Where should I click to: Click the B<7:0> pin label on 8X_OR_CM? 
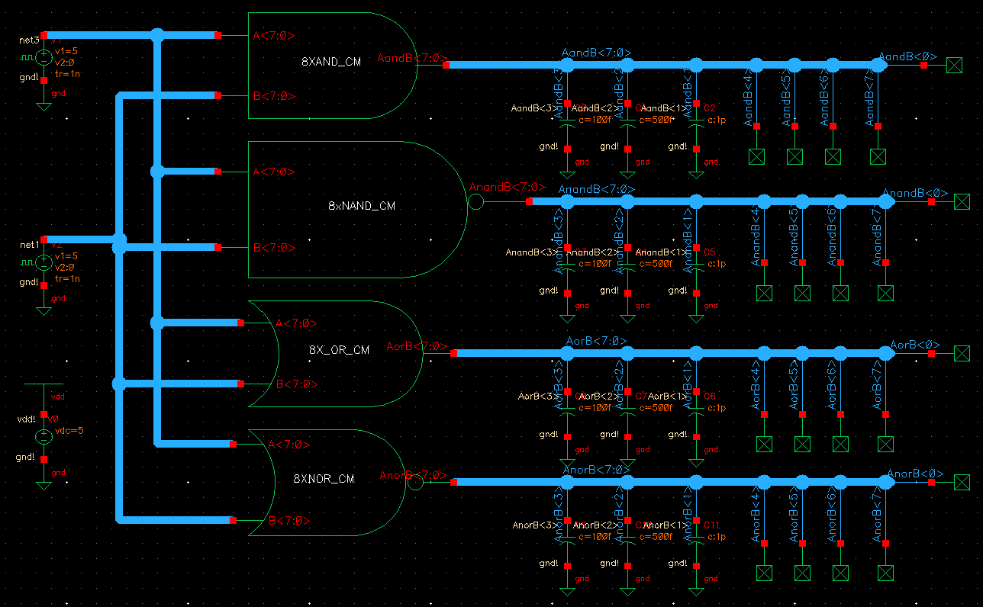pos(297,384)
